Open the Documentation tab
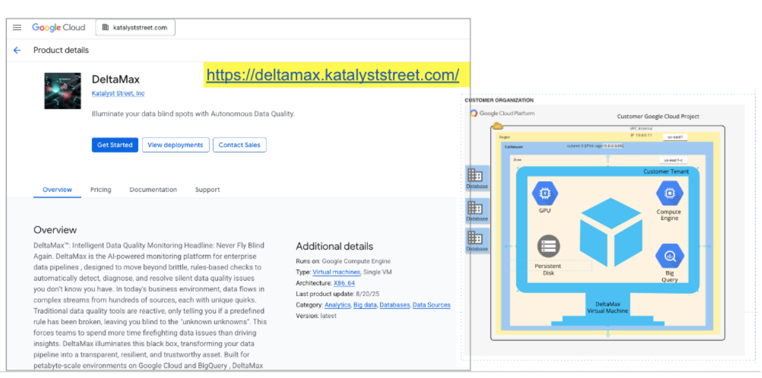The height and width of the screenshot is (378, 762). point(153,190)
